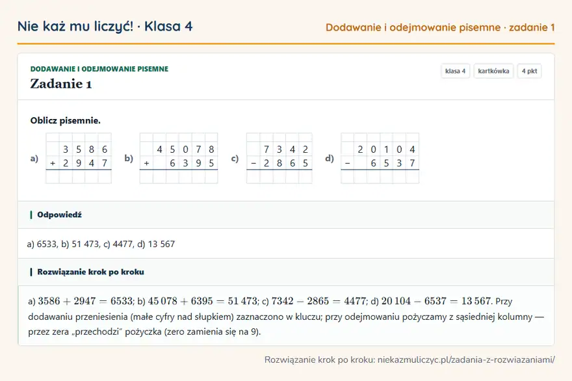Click number 2947 in exercise a) grid
The width and height of the screenshot is (572, 381).
pyautogui.click(x=85, y=163)
